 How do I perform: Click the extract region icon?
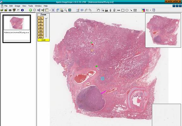tap(106, 10)
